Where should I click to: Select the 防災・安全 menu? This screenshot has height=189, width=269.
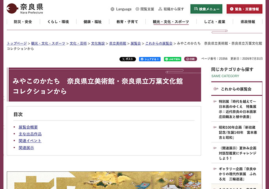[x=23, y=22]
